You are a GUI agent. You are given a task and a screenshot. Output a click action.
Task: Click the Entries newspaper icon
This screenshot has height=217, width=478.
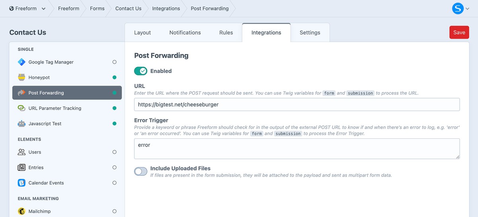tap(22, 168)
